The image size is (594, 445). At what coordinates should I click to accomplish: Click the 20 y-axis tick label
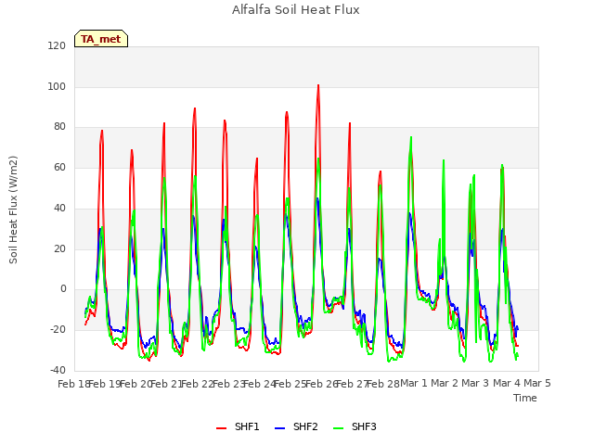[59, 248]
